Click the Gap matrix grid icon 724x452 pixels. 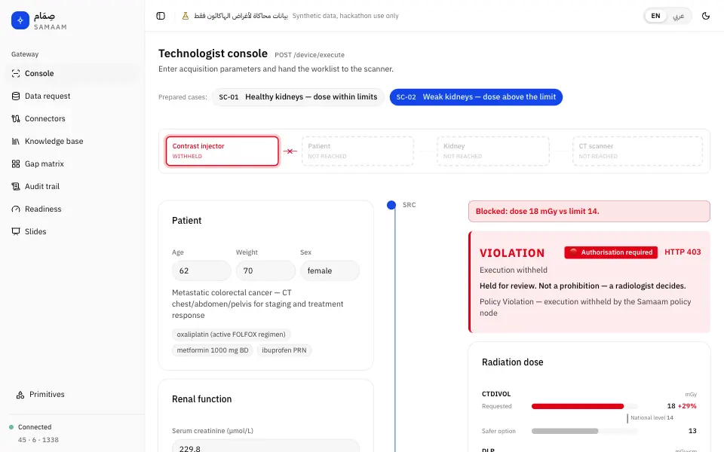(x=16, y=163)
